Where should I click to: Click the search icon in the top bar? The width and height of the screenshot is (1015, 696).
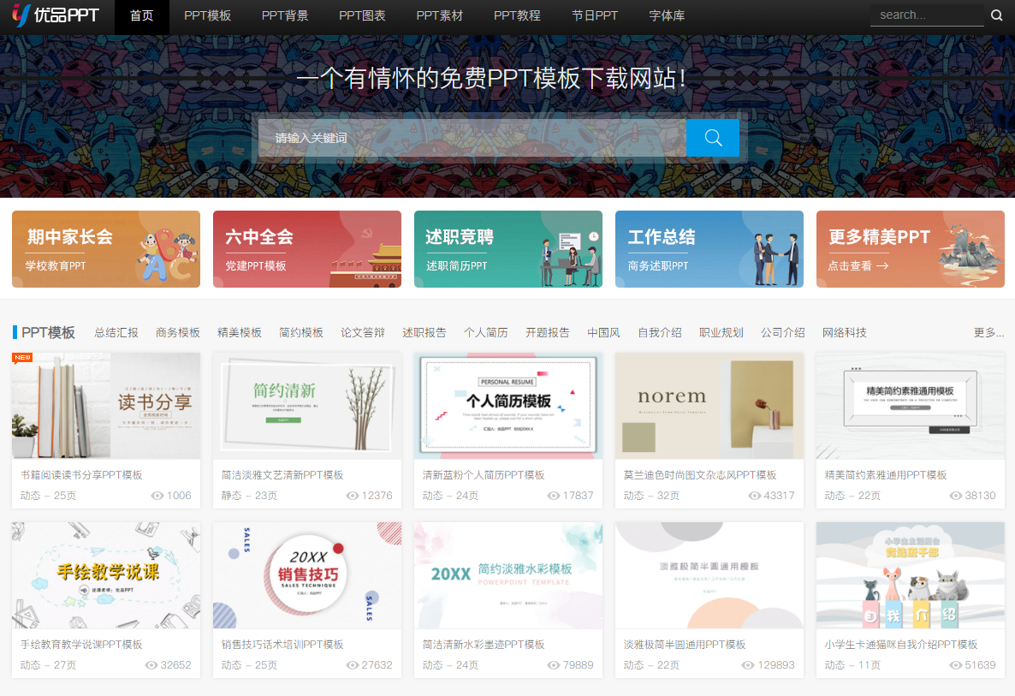(996, 15)
